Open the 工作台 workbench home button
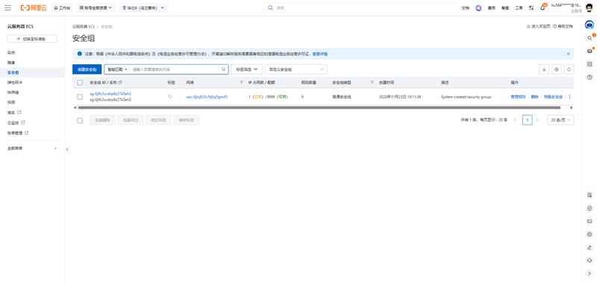Viewport: 597px width, 283px height. 62,7
